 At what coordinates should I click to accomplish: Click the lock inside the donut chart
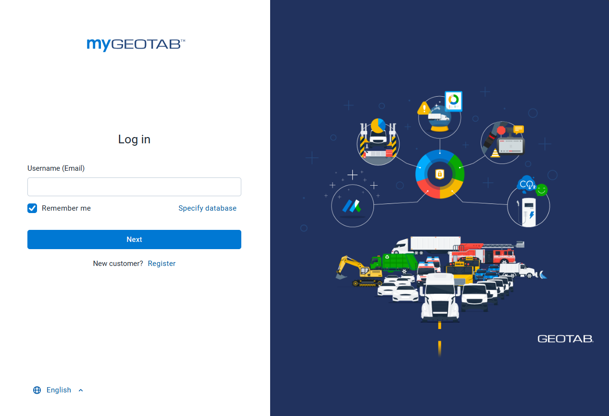pyautogui.click(x=439, y=174)
